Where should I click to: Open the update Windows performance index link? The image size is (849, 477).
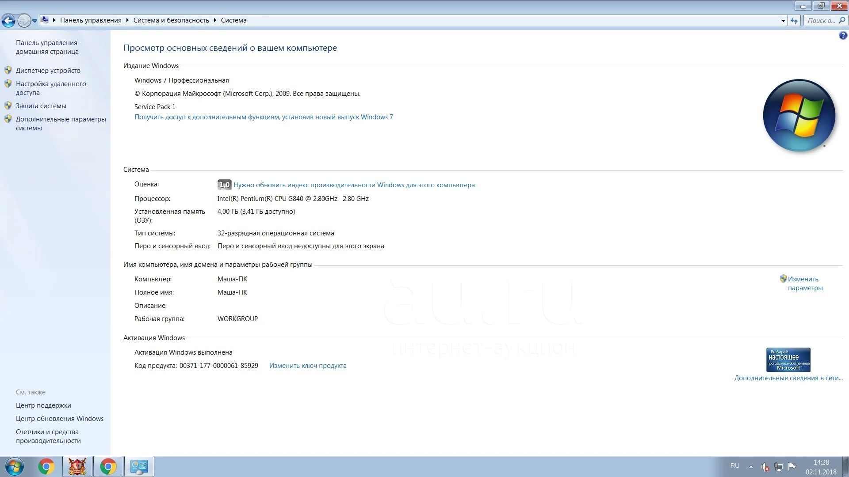click(x=354, y=185)
